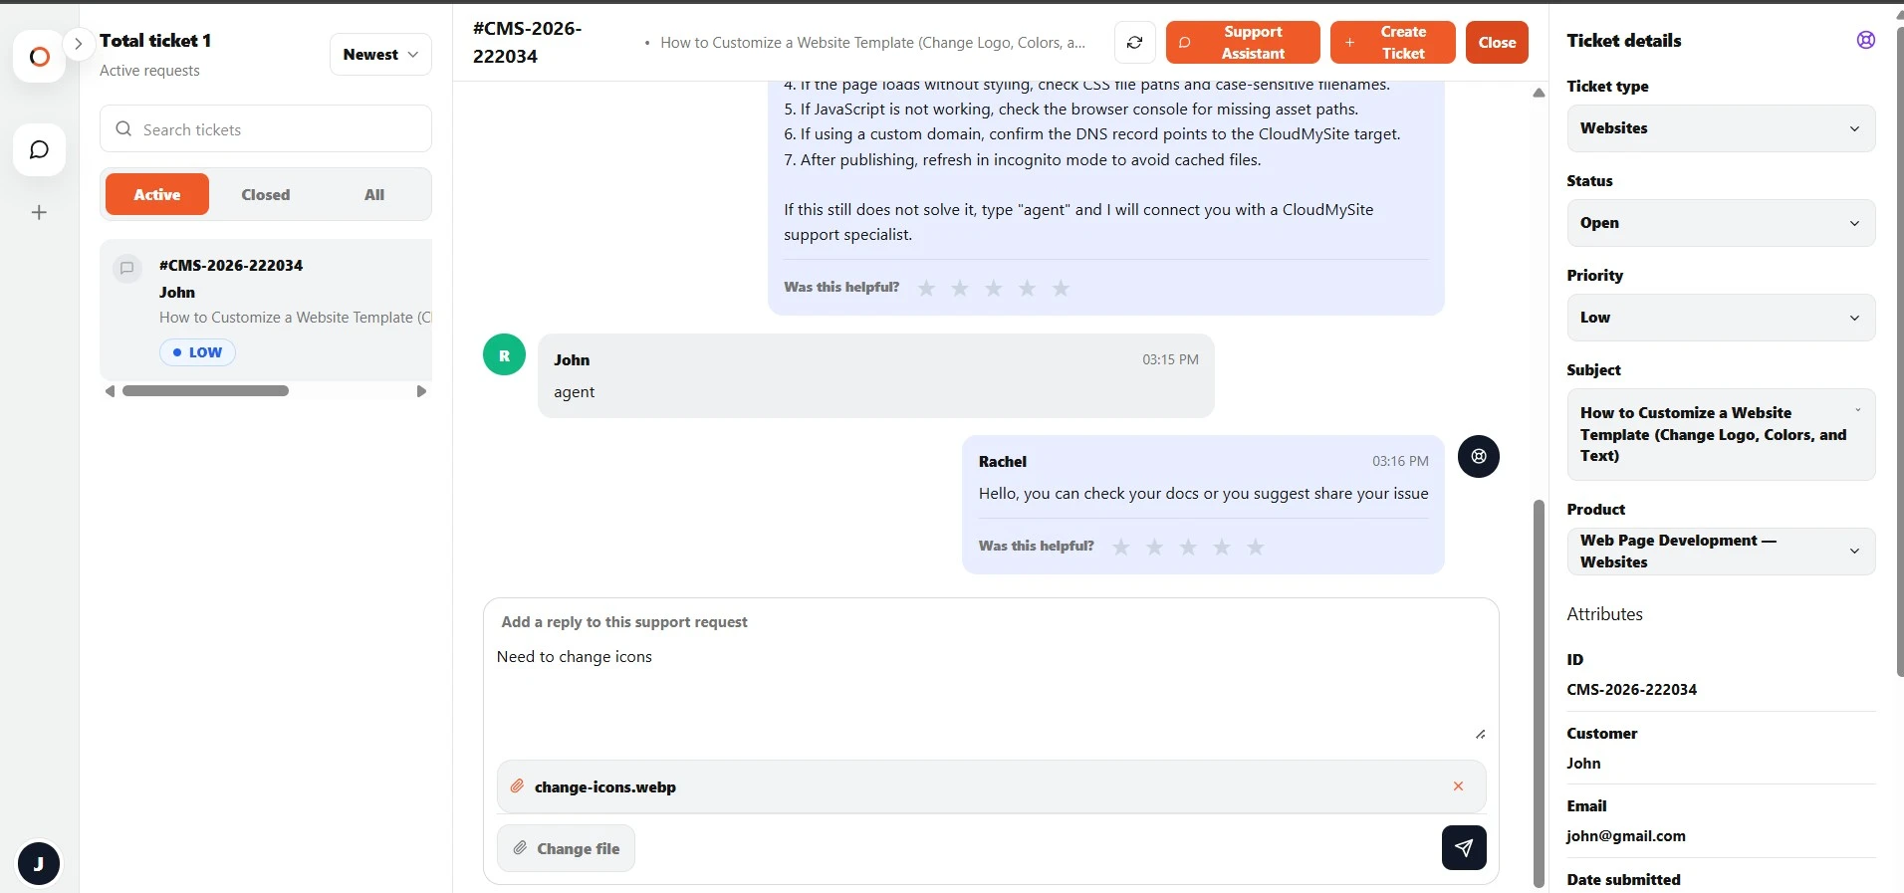Open the Ticket type Websites dropdown
Image resolution: width=1904 pixels, height=893 pixels.
(1721, 128)
